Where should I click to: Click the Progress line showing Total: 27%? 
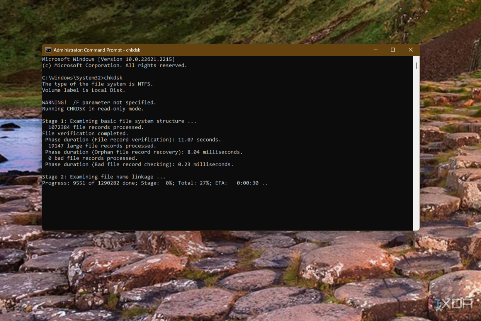click(x=155, y=183)
